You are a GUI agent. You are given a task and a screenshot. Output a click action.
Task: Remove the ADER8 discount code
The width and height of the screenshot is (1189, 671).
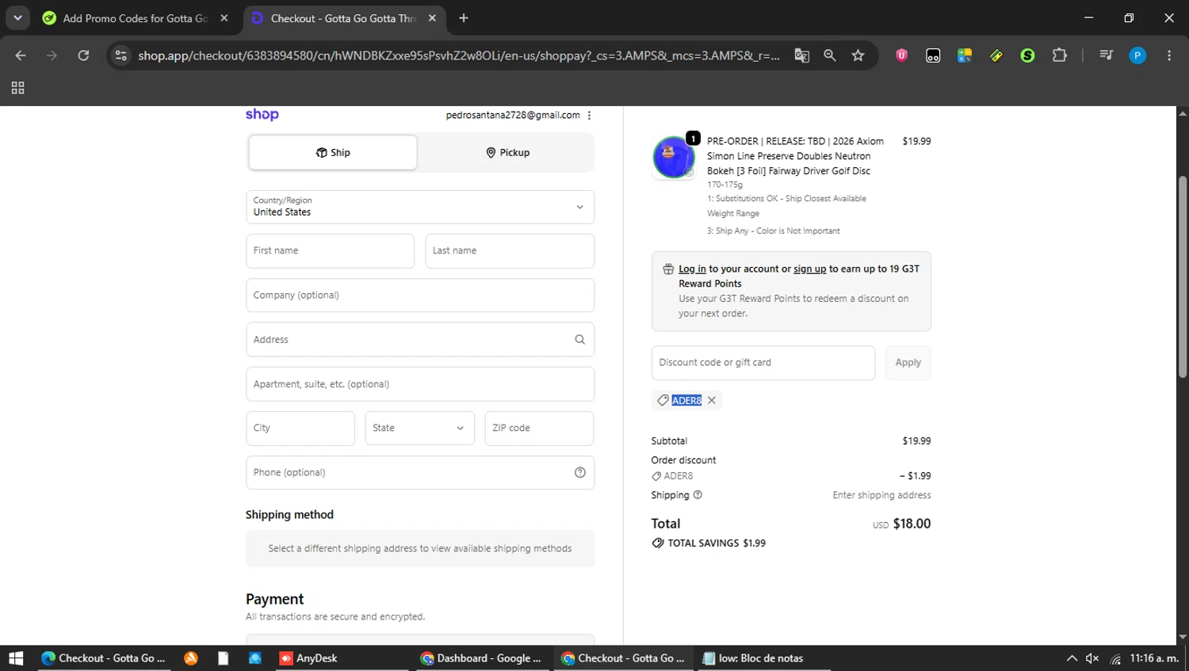(x=712, y=400)
